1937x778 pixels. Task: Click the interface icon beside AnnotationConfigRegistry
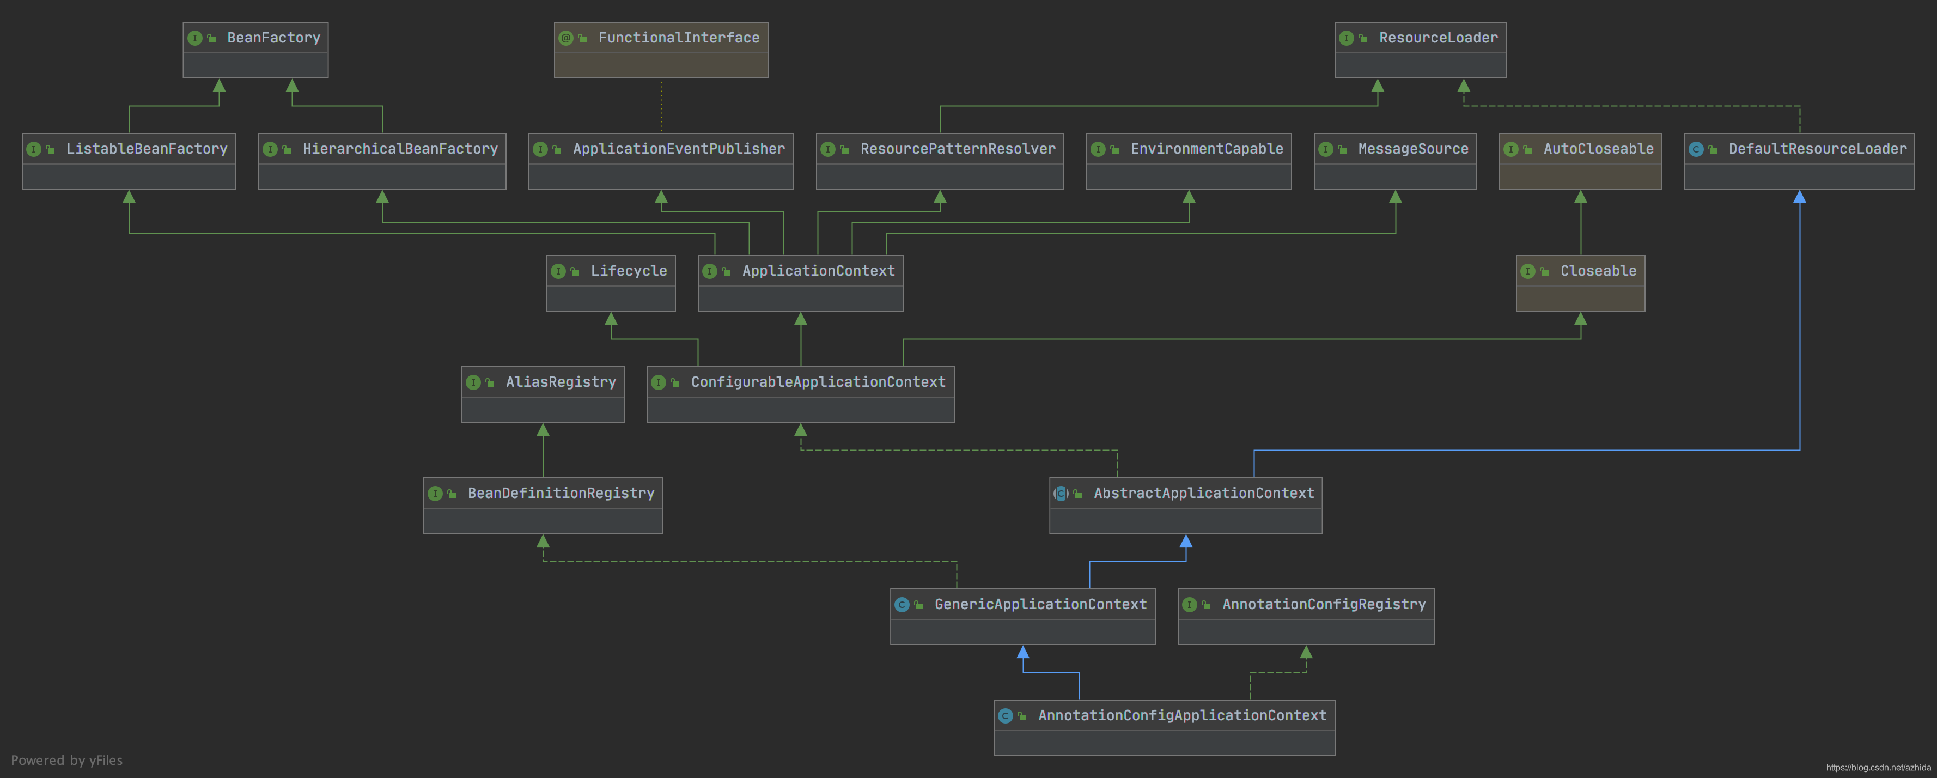pos(1190,604)
